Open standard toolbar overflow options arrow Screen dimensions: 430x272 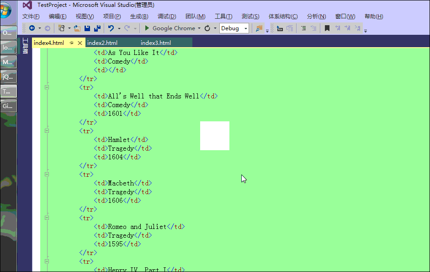click(x=267, y=31)
